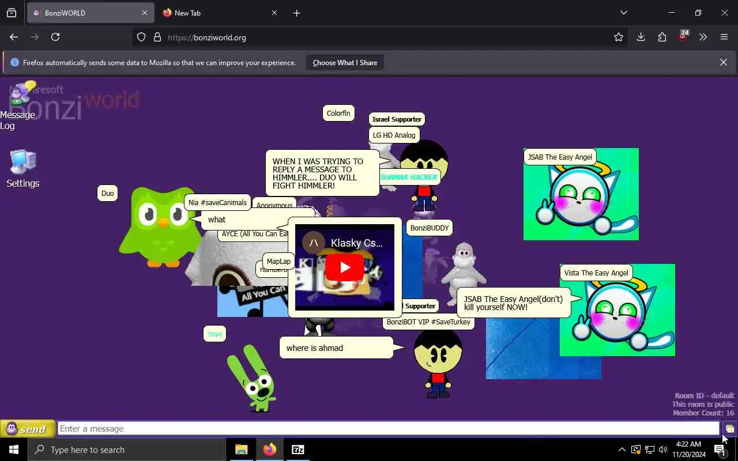Open the 7-Zip taskbar icon
Screen dimensions: 738x461
(298, 449)
